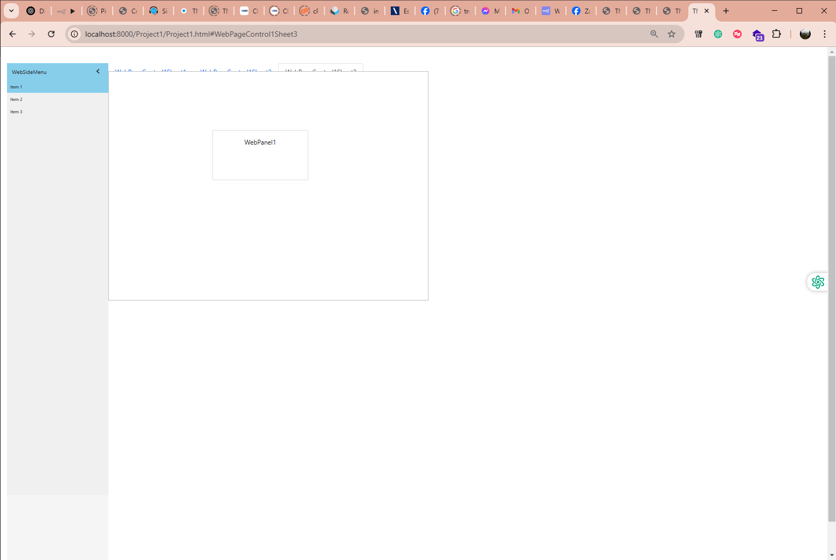This screenshot has height=560, width=836.
Task: Reload the current page
Action: pos(51,34)
